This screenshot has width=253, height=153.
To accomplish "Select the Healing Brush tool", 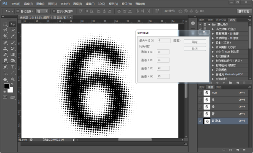I will point(5,43).
